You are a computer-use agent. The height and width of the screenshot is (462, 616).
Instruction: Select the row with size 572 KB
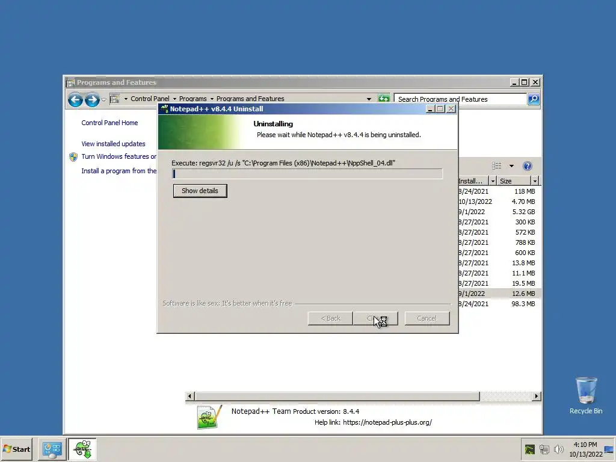499,232
